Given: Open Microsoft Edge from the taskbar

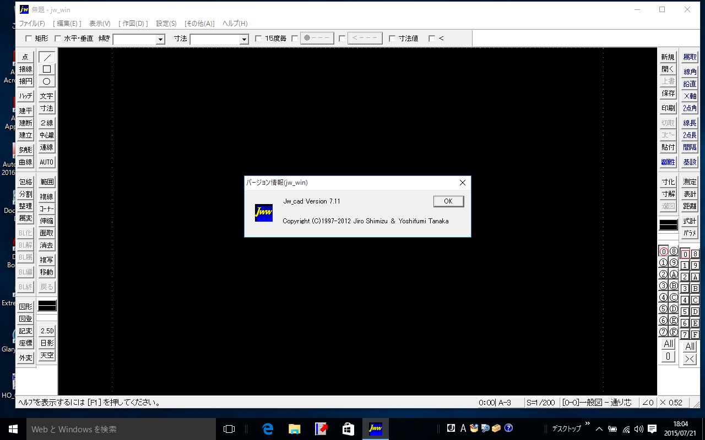Looking at the screenshot, I should coord(268,428).
